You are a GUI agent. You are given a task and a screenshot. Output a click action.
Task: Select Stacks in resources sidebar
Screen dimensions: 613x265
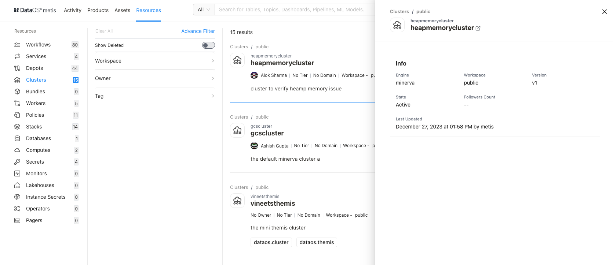coord(34,127)
